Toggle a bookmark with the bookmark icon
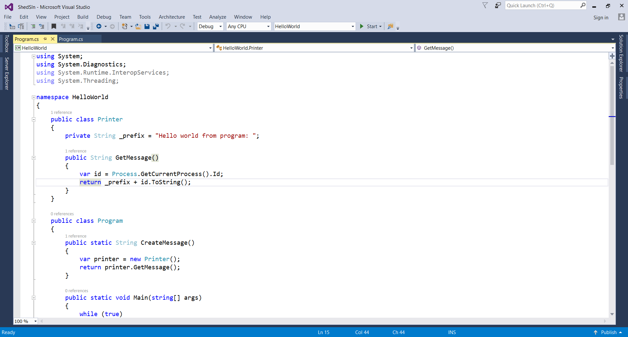Image resolution: width=628 pixels, height=337 pixels. (53, 26)
